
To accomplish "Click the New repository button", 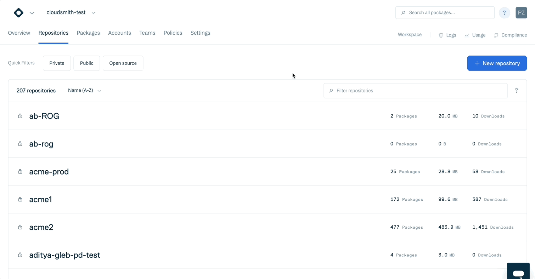I will click(x=497, y=63).
